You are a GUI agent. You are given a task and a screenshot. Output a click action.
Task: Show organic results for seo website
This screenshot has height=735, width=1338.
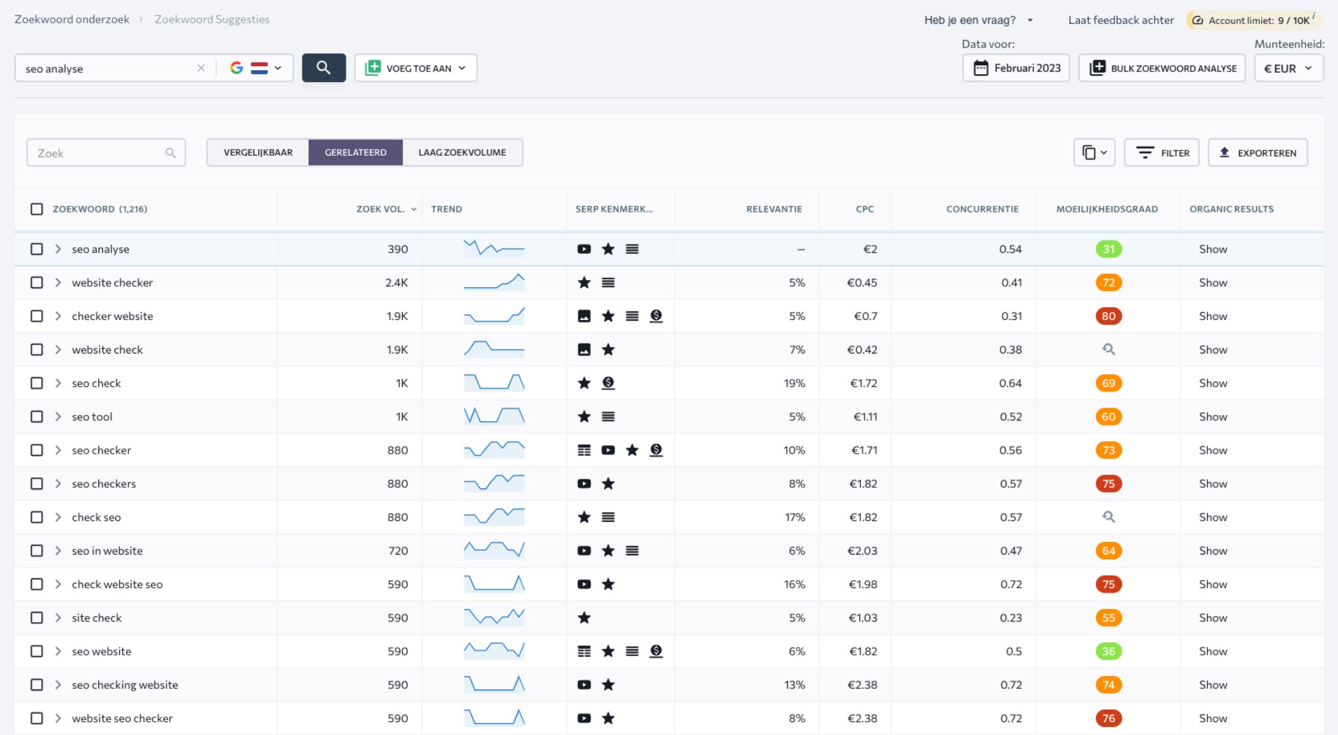pos(1212,651)
